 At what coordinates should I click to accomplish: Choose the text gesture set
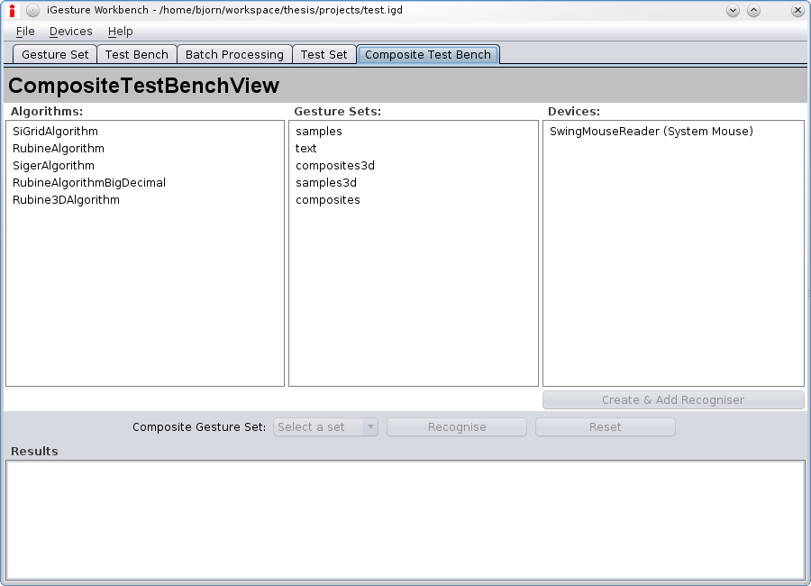tap(306, 149)
